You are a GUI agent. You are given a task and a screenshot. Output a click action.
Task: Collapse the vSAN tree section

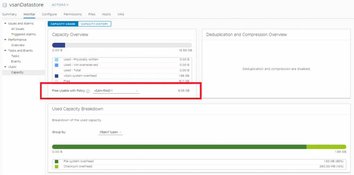tap(5, 67)
